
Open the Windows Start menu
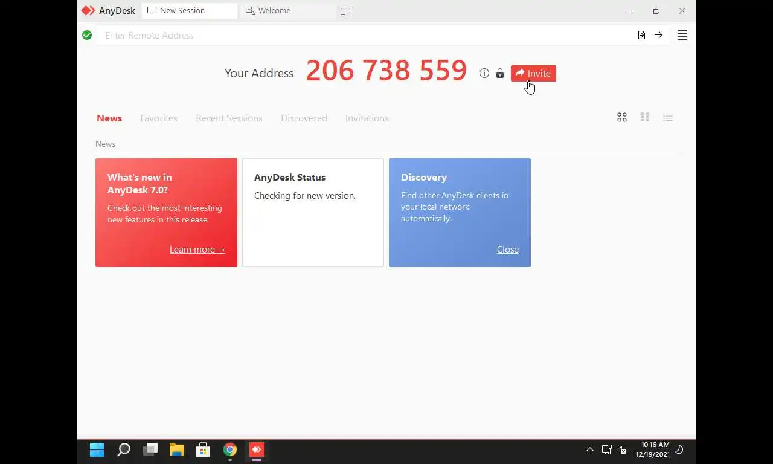click(97, 449)
